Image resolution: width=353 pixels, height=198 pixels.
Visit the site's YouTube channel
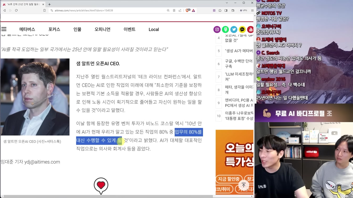coord(250,29)
